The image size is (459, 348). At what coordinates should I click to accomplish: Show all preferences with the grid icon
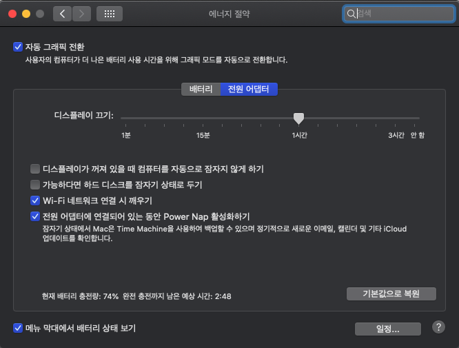(110, 14)
